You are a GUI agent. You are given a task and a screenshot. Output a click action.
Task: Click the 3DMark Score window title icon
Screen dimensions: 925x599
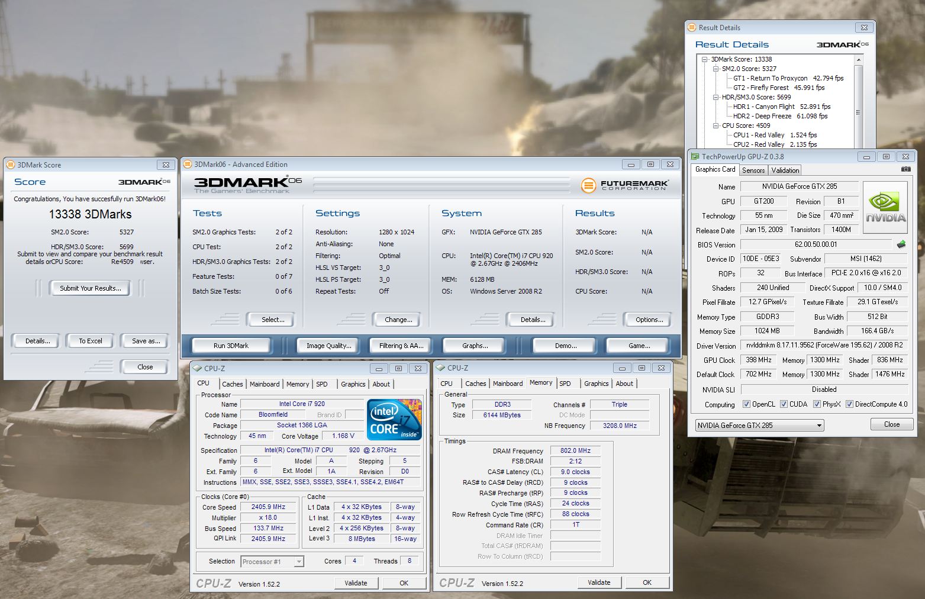tap(10, 165)
